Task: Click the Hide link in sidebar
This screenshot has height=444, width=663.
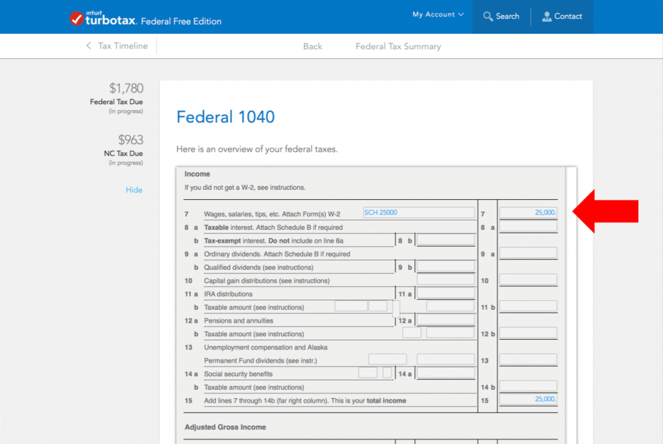Action: coord(134,190)
